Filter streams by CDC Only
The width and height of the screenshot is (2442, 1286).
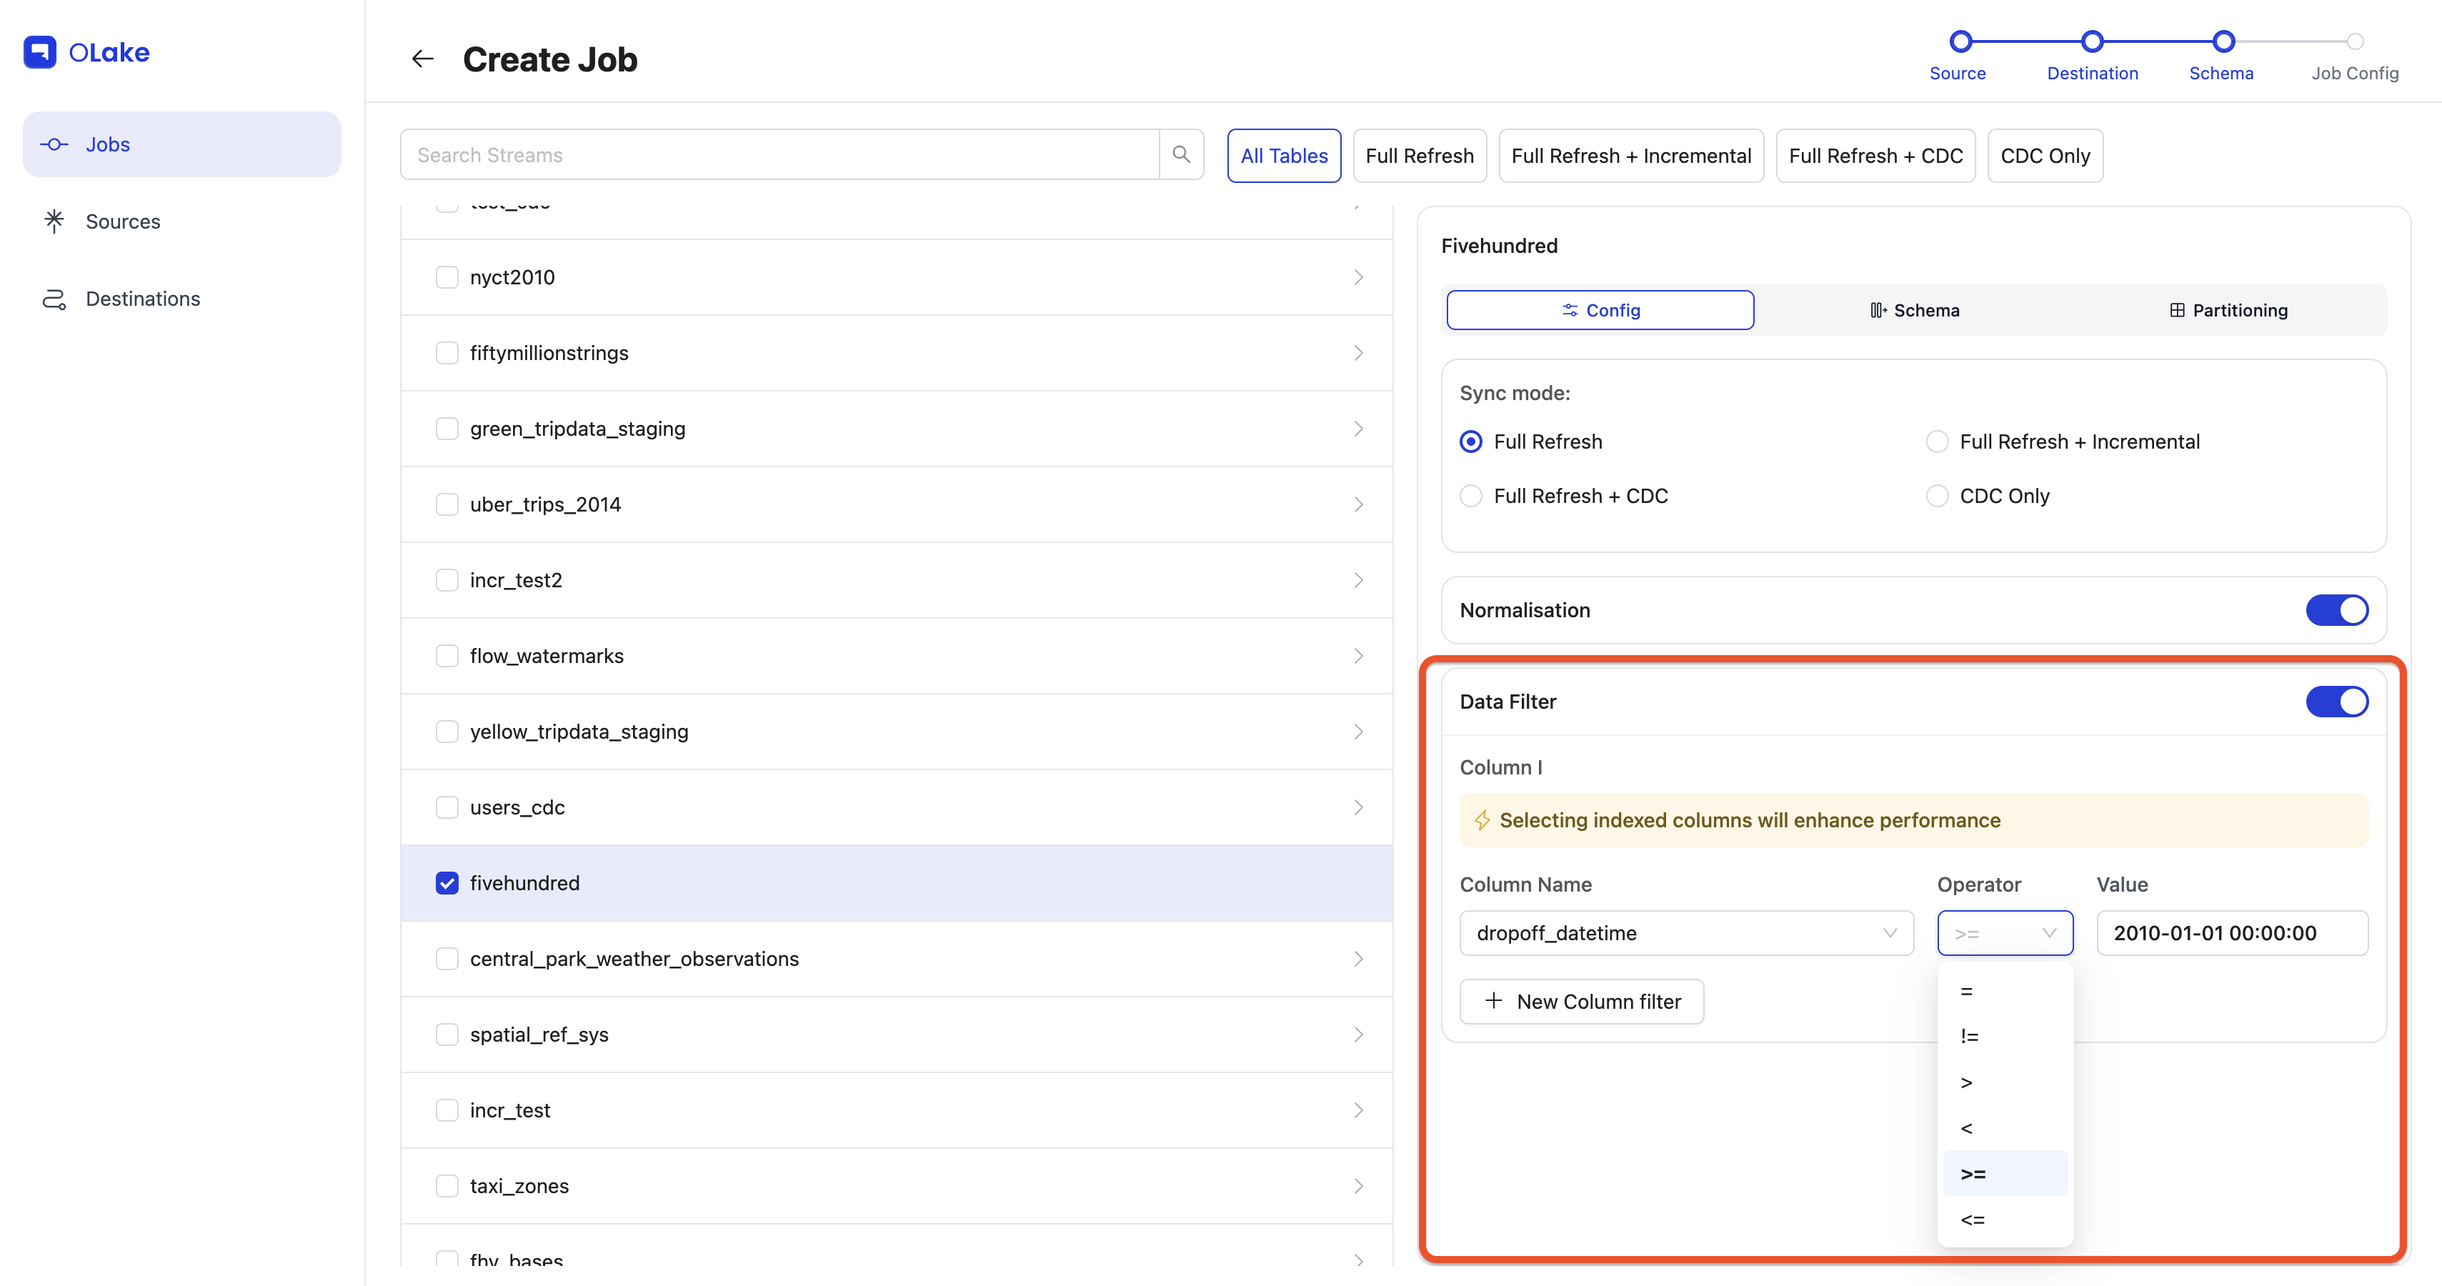pyautogui.click(x=2045, y=156)
